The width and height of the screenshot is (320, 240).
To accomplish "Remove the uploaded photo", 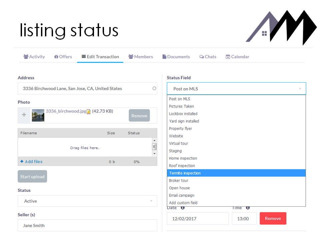I will click(139, 116).
